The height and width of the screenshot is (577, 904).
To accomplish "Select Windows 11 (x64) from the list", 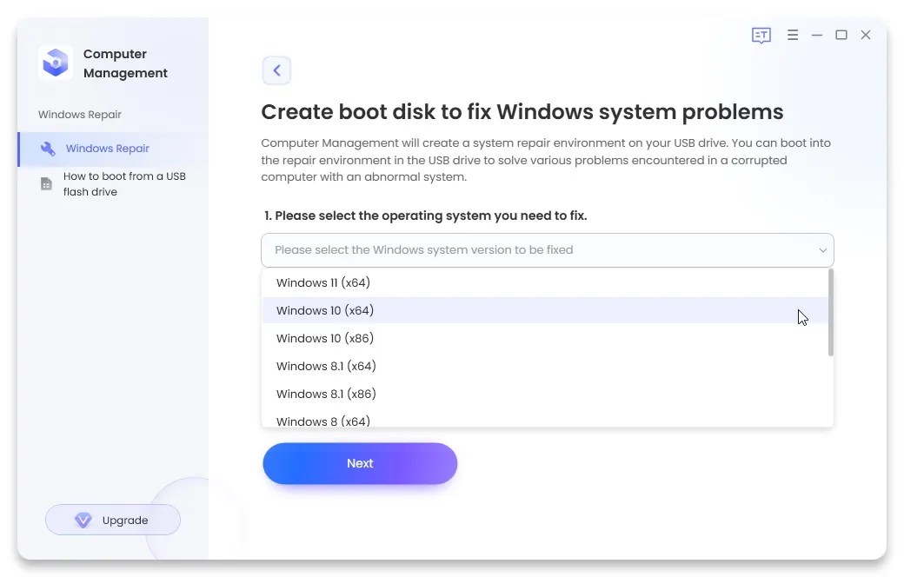I will click(322, 282).
